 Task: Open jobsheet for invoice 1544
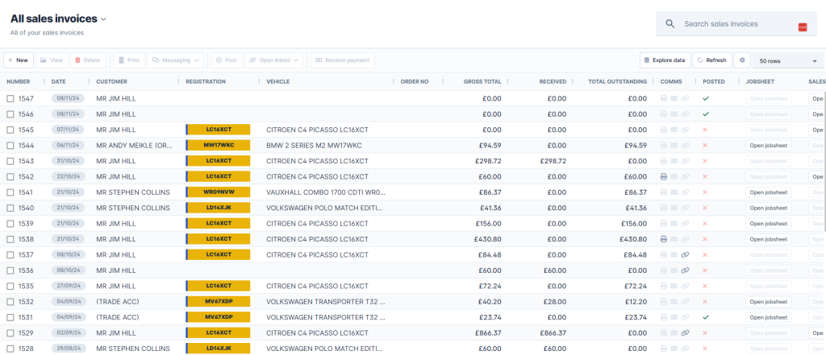pyautogui.click(x=769, y=146)
